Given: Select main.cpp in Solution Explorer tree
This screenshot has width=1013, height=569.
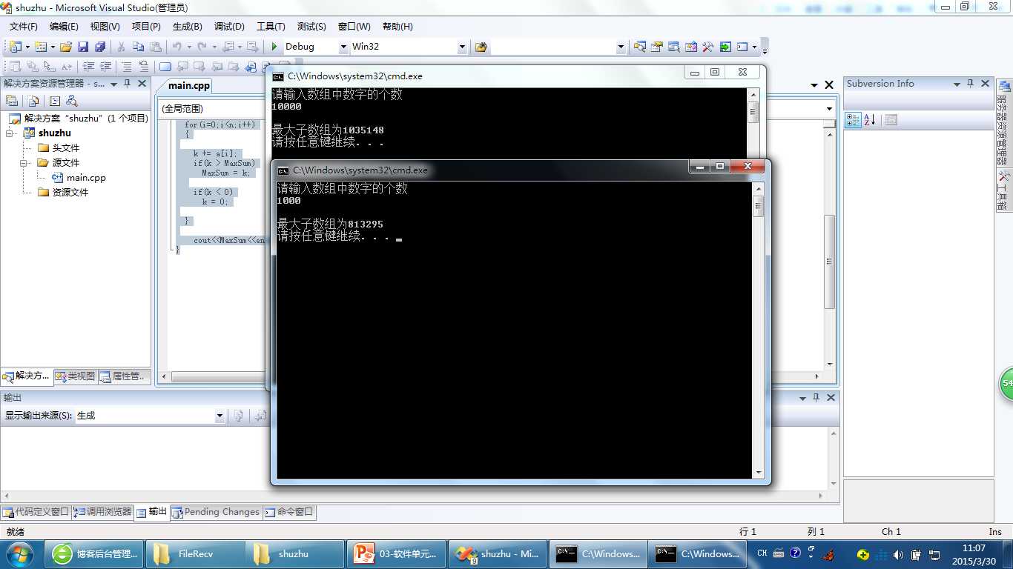Looking at the screenshot, I should [x=86, y=178].
